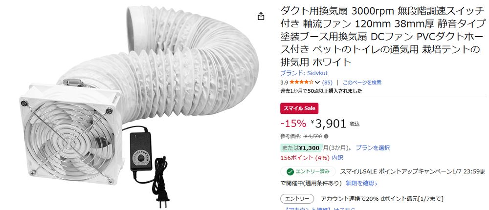This screenshot has height=210, width=489.
Task: Select the 'プランを選択' payment plan link
Action: 373,147
